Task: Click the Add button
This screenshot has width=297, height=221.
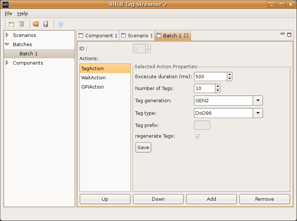Action: (211, 199)
